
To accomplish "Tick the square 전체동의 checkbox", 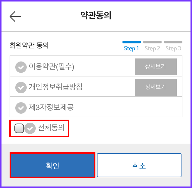I will 19,129.
